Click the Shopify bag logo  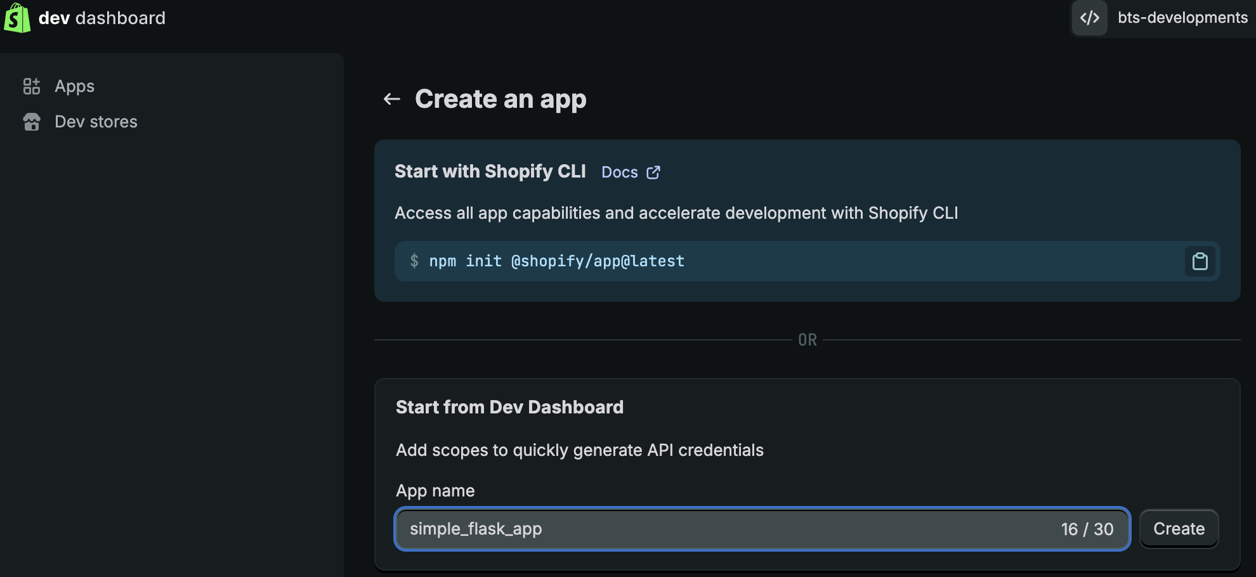point(17,18)
